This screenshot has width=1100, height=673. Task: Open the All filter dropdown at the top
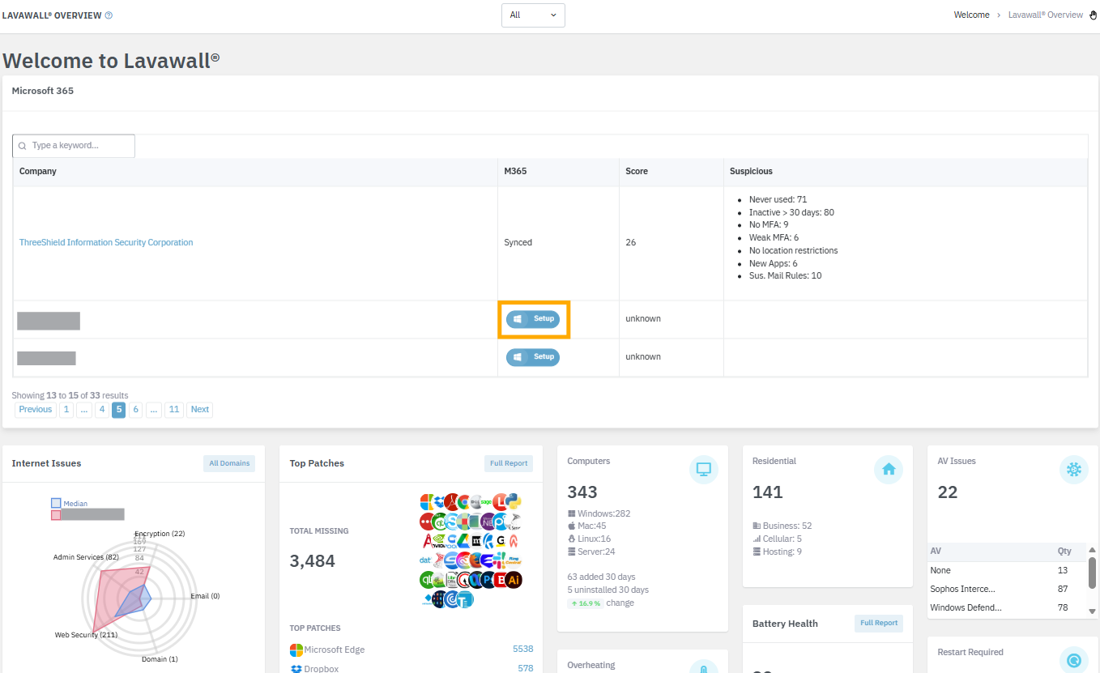click(x=532, y=15)
